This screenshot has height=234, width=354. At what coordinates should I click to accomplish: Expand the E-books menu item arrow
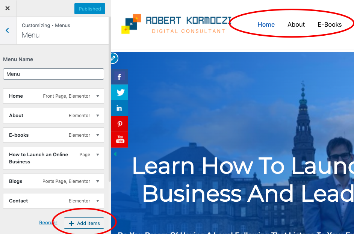pyautogui.click(x=98, y=135)
